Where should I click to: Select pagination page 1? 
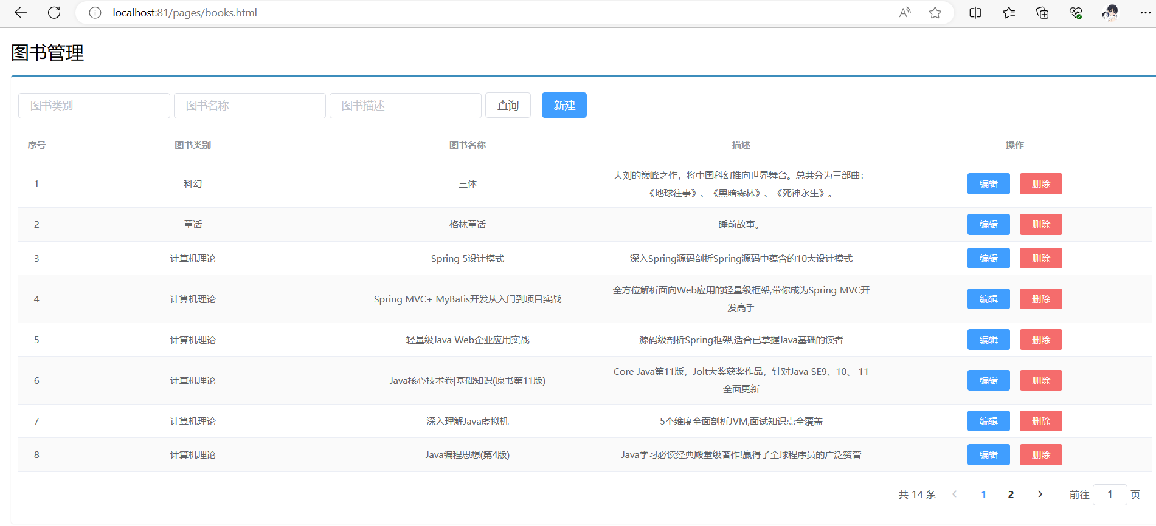(x=983, y=494)
